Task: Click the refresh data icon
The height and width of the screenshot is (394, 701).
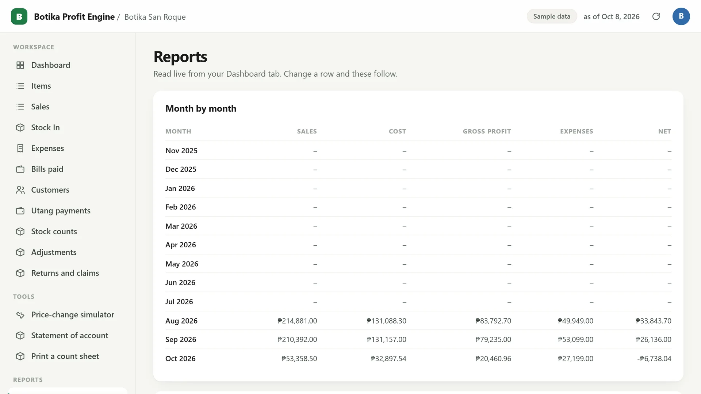Action: click(656, 16)
